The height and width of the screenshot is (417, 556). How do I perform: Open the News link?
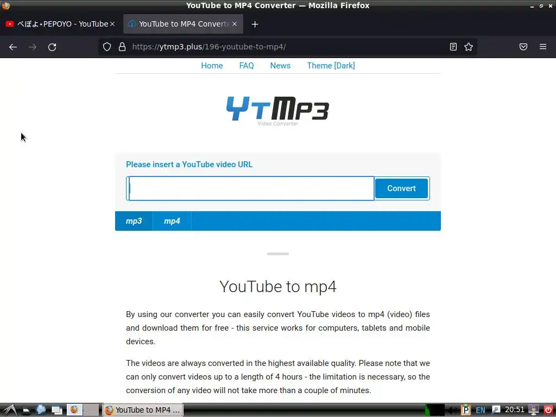click(280, 66)
